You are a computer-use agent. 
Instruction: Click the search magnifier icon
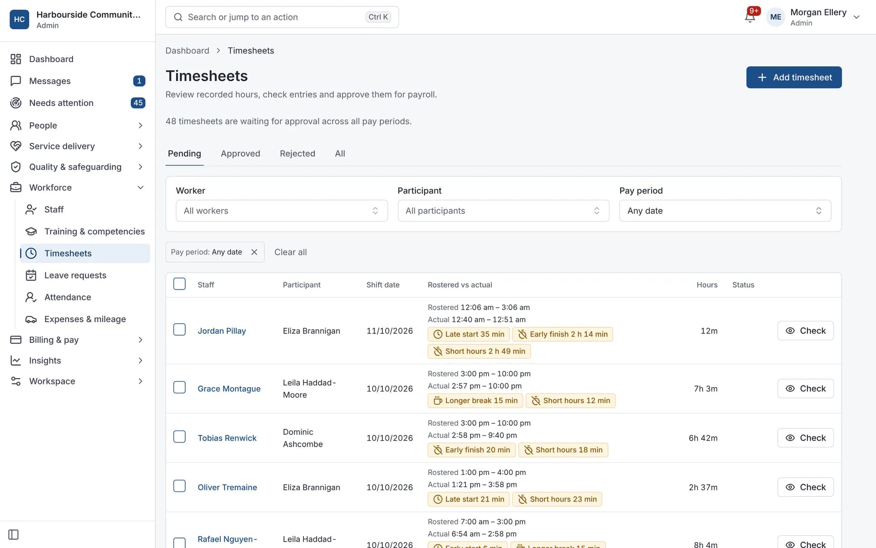tap(179, 17)
